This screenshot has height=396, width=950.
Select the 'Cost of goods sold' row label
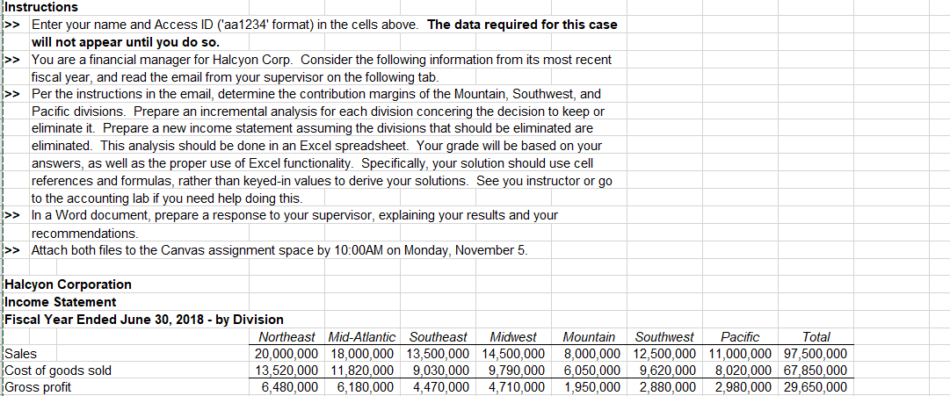58,371
